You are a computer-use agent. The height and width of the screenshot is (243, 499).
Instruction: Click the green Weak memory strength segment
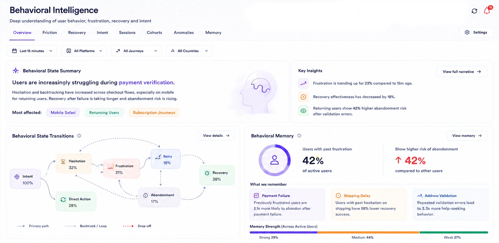tap(454, 232)
